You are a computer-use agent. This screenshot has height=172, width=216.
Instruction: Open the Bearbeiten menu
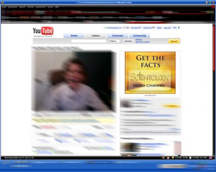point(13,7)
